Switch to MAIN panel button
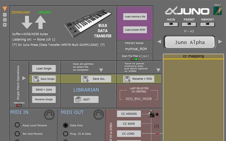Image resolution: width=226 pixels, height=141 pixels. click(x=171, y=25)
